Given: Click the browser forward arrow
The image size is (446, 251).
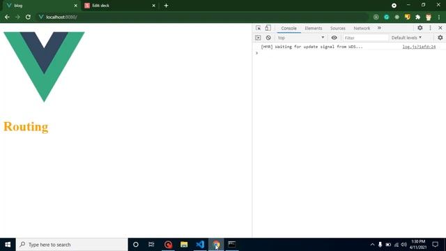Looking at the screenshot, I should point(17,17).
